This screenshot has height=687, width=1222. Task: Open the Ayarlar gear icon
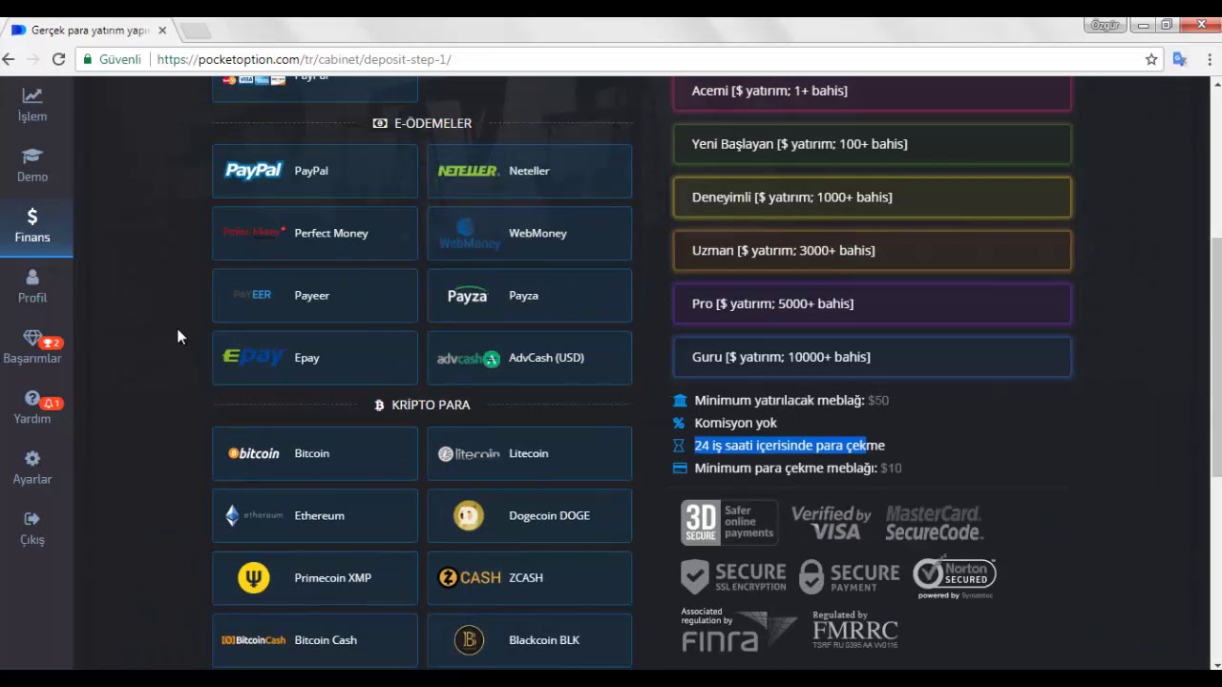(32, 458)
